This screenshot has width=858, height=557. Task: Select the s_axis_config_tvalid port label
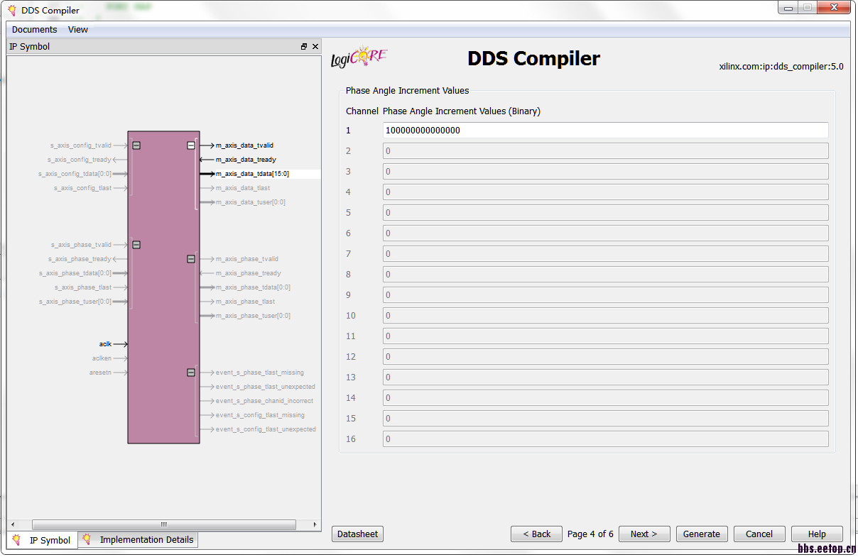80,145
